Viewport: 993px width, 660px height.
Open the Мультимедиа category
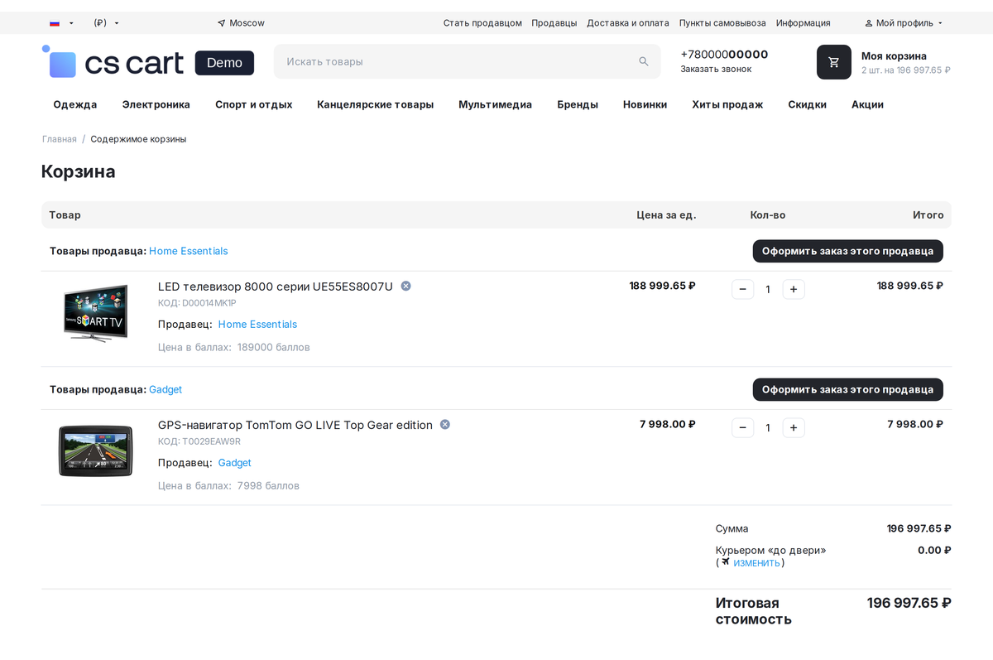coord(496,104)
